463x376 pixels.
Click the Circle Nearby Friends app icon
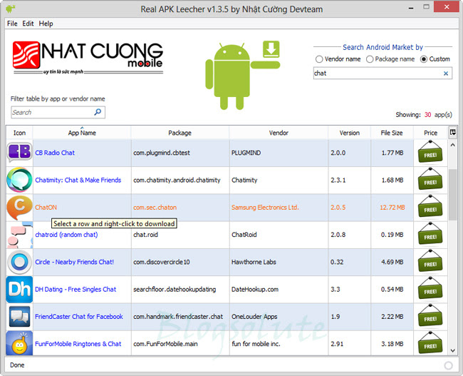point(19,262)
